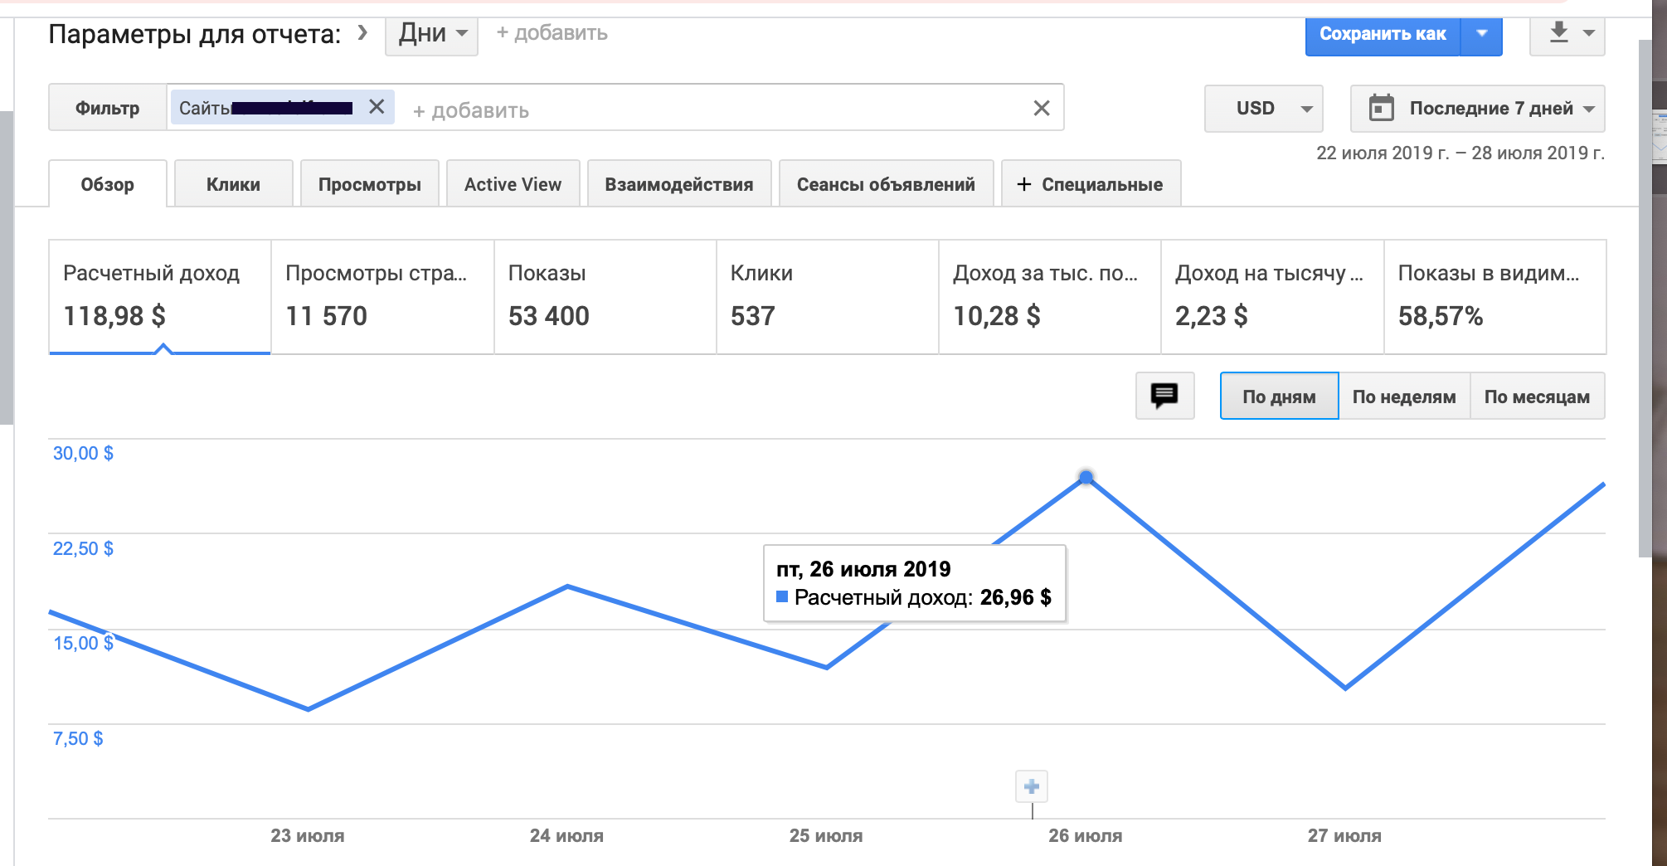Open the Специальные tab
Screen dimensions: 1667x866
[1091, 184]
